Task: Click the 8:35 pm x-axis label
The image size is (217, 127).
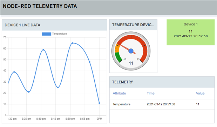Action: click(26, 119)
